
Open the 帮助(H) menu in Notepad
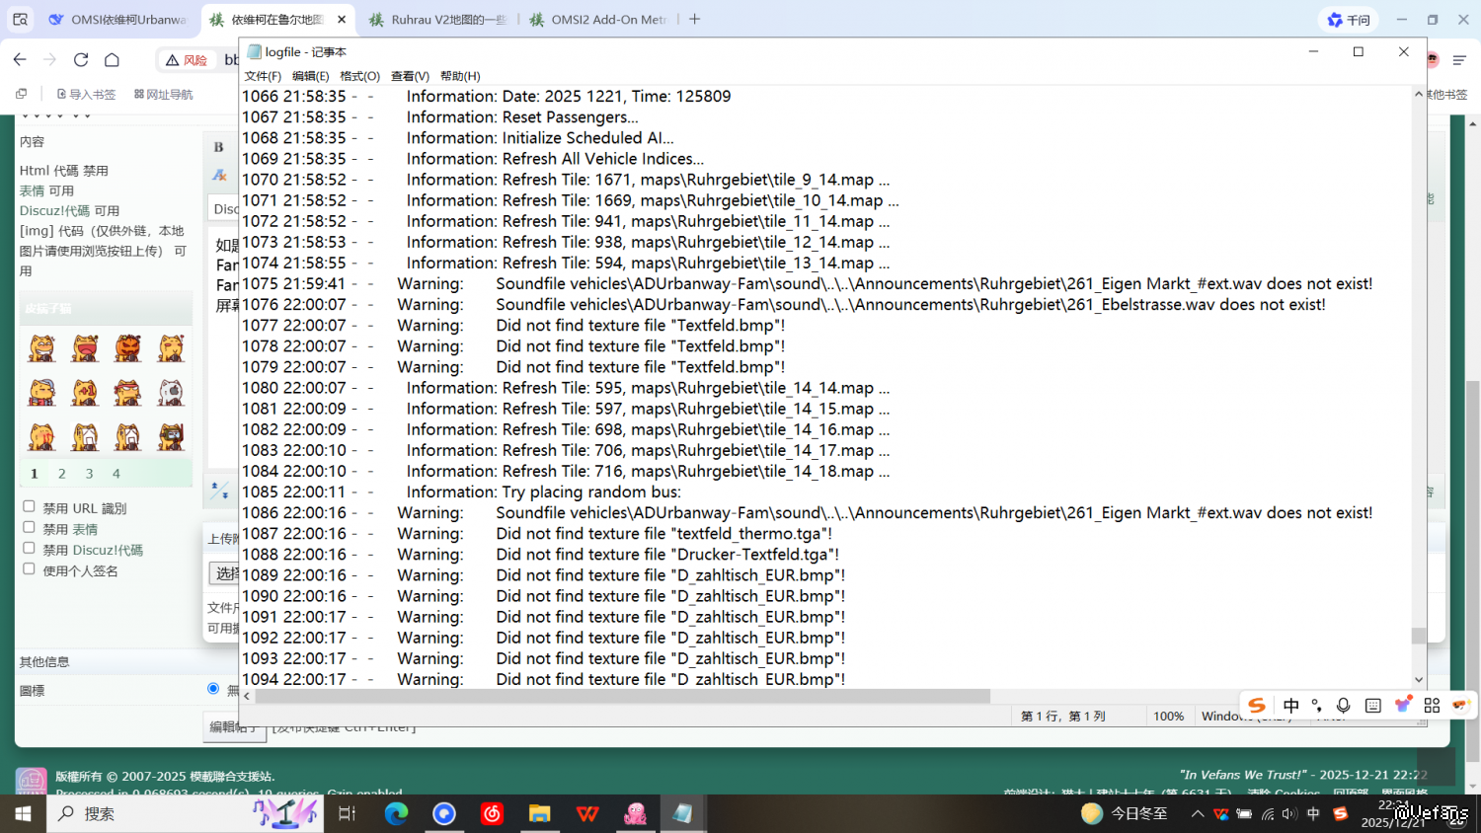coord(460,76)
